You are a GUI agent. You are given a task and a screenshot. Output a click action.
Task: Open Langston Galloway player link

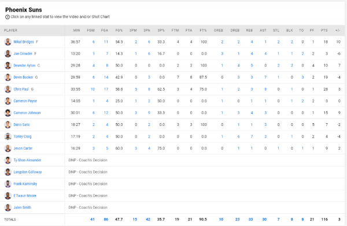27,172
